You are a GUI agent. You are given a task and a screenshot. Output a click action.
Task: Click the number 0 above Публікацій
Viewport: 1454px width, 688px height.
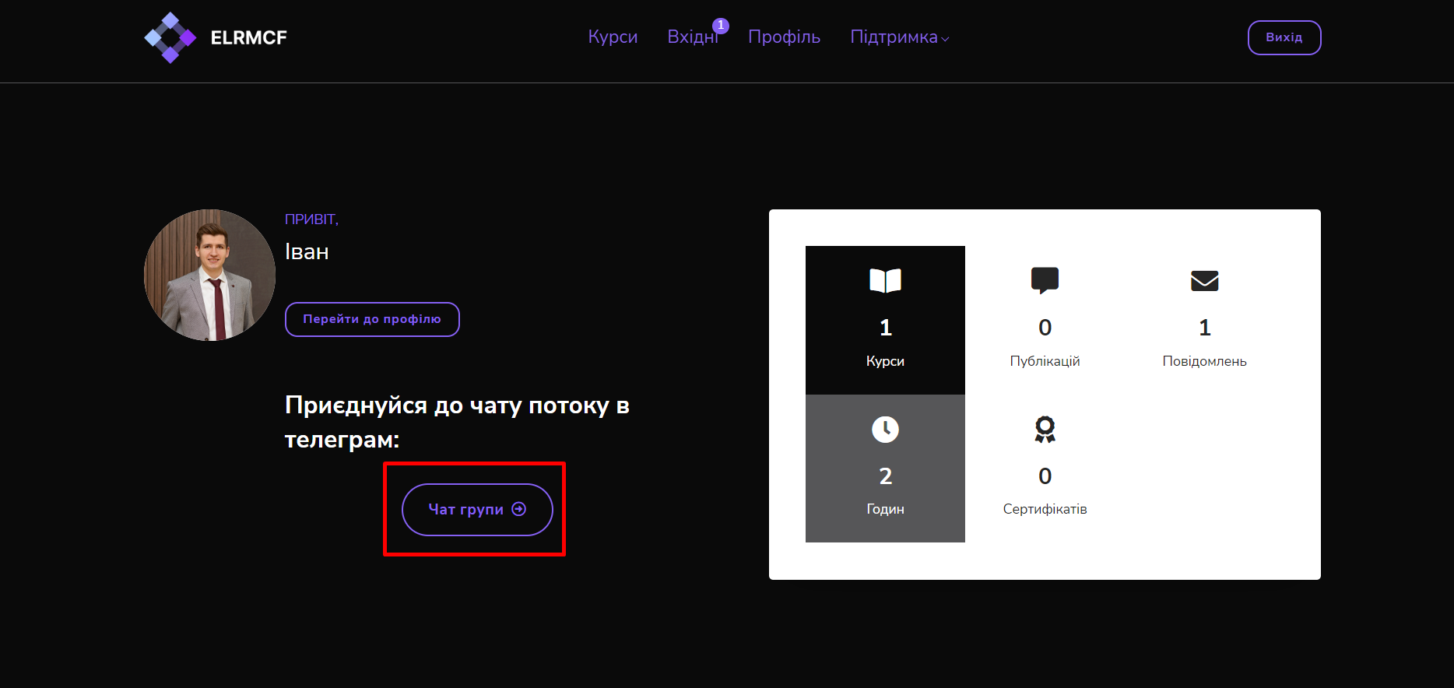(x=1045, y=328)
